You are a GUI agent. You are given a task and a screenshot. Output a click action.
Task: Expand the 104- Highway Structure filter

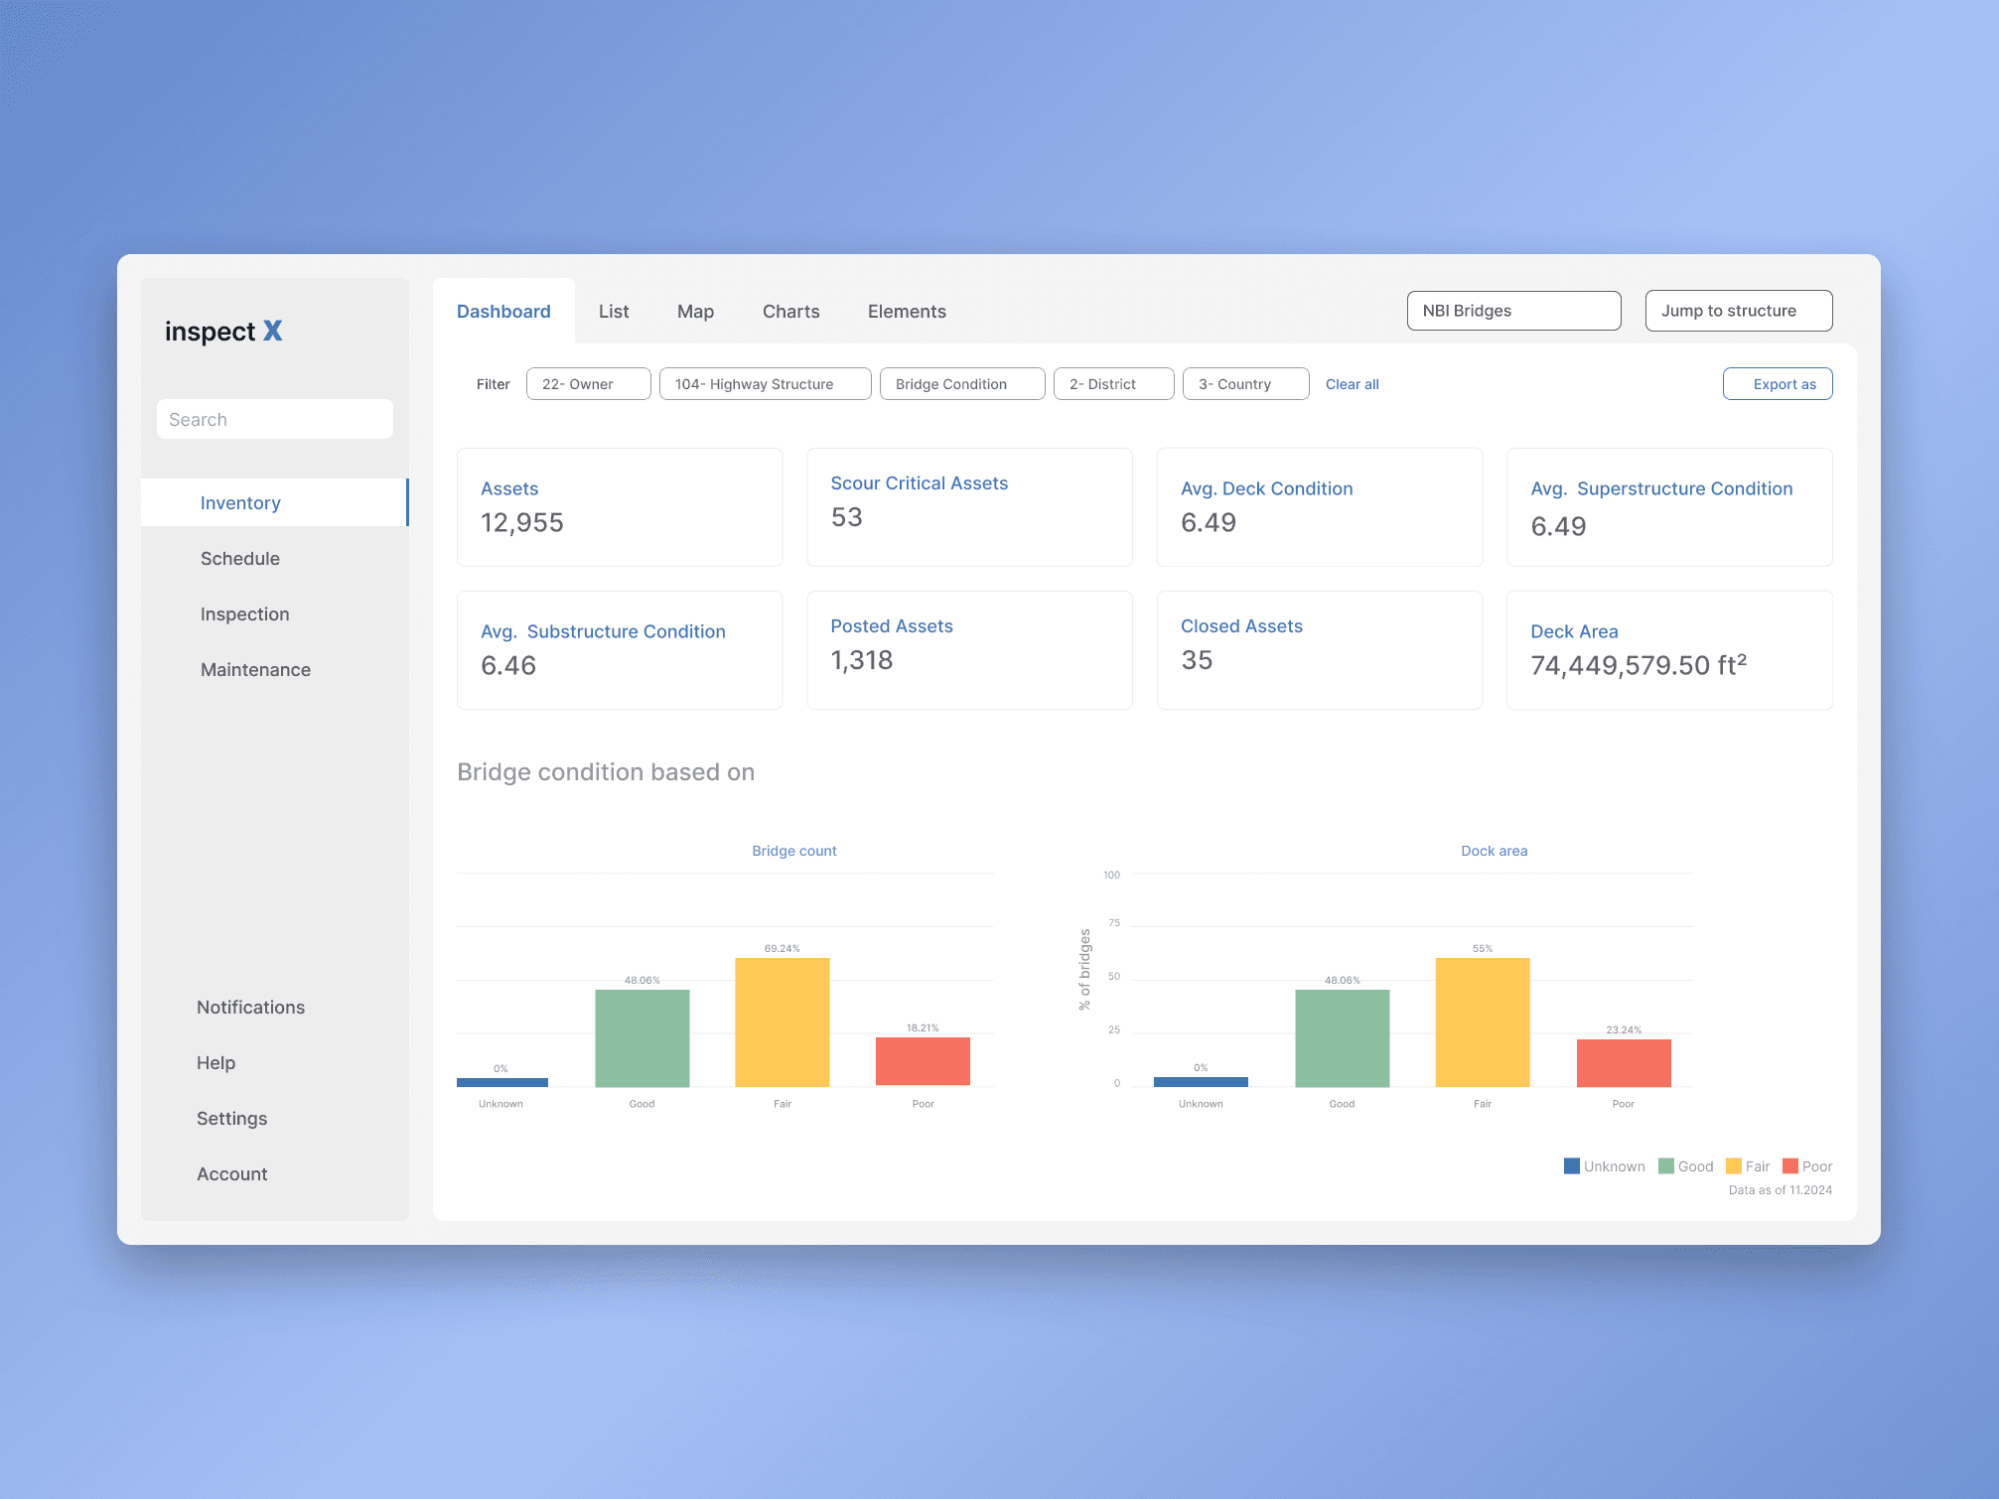[764, 384]
